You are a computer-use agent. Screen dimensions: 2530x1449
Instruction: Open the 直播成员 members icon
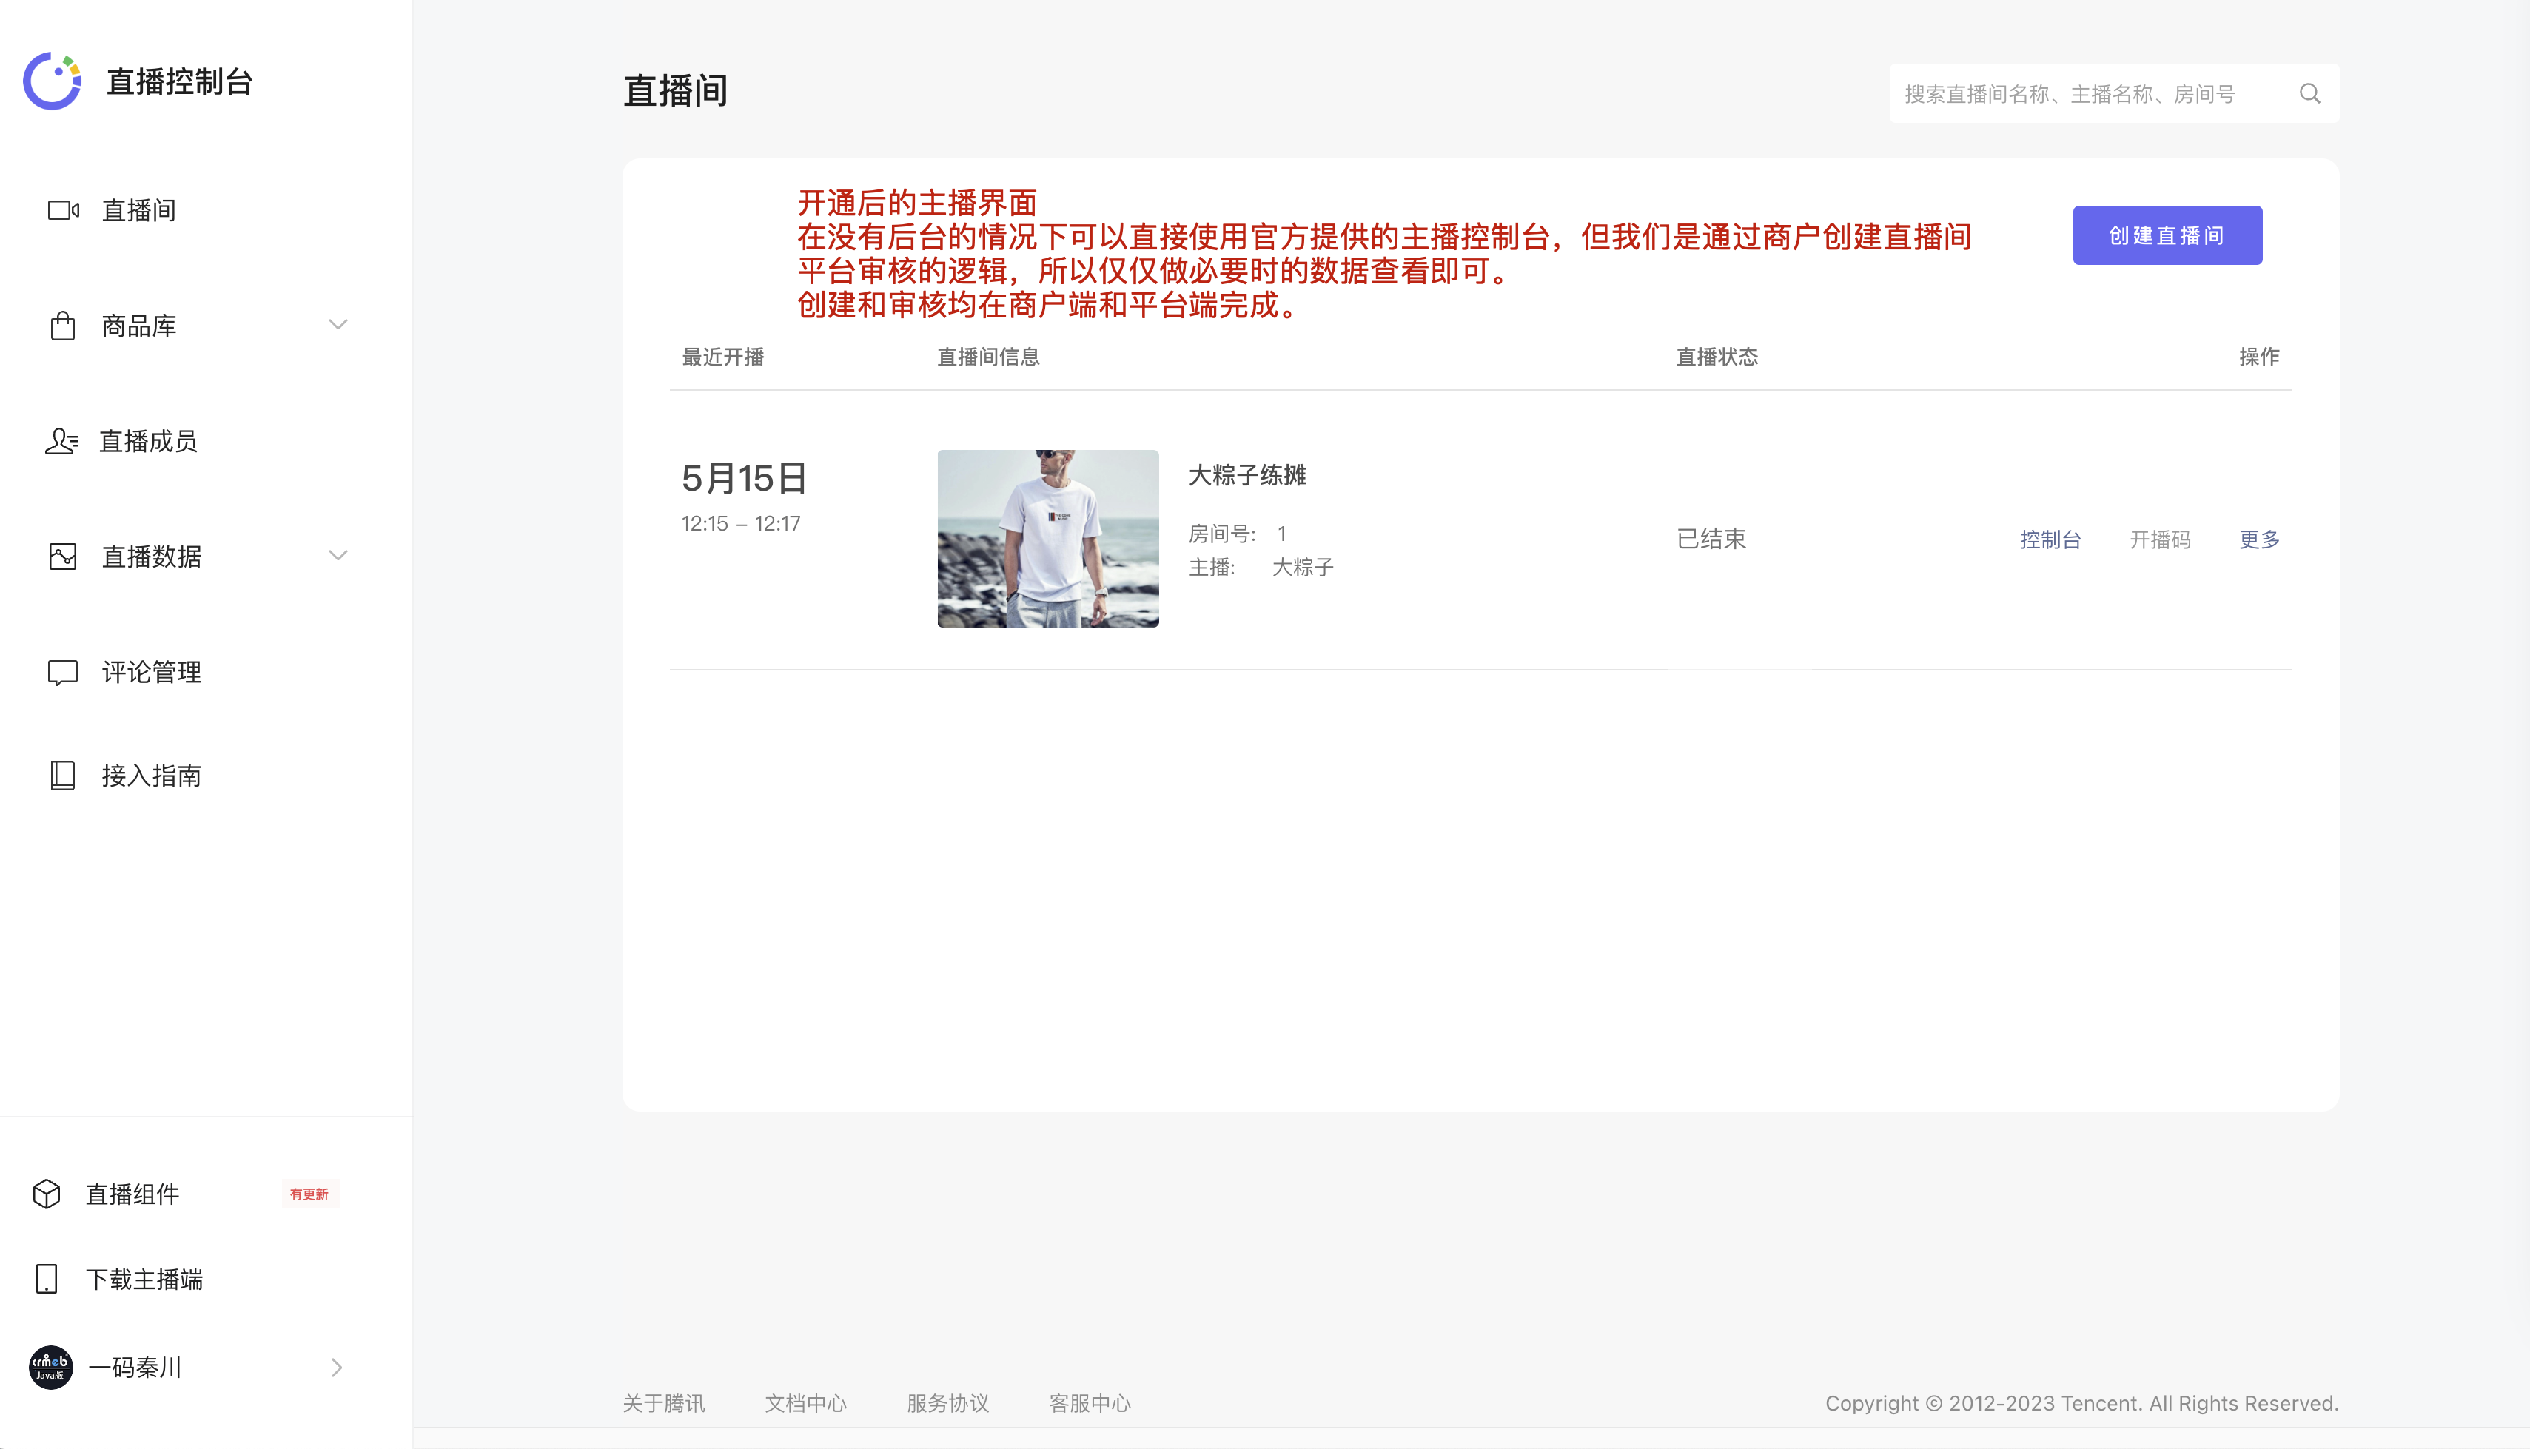click(x=63, y=441)
